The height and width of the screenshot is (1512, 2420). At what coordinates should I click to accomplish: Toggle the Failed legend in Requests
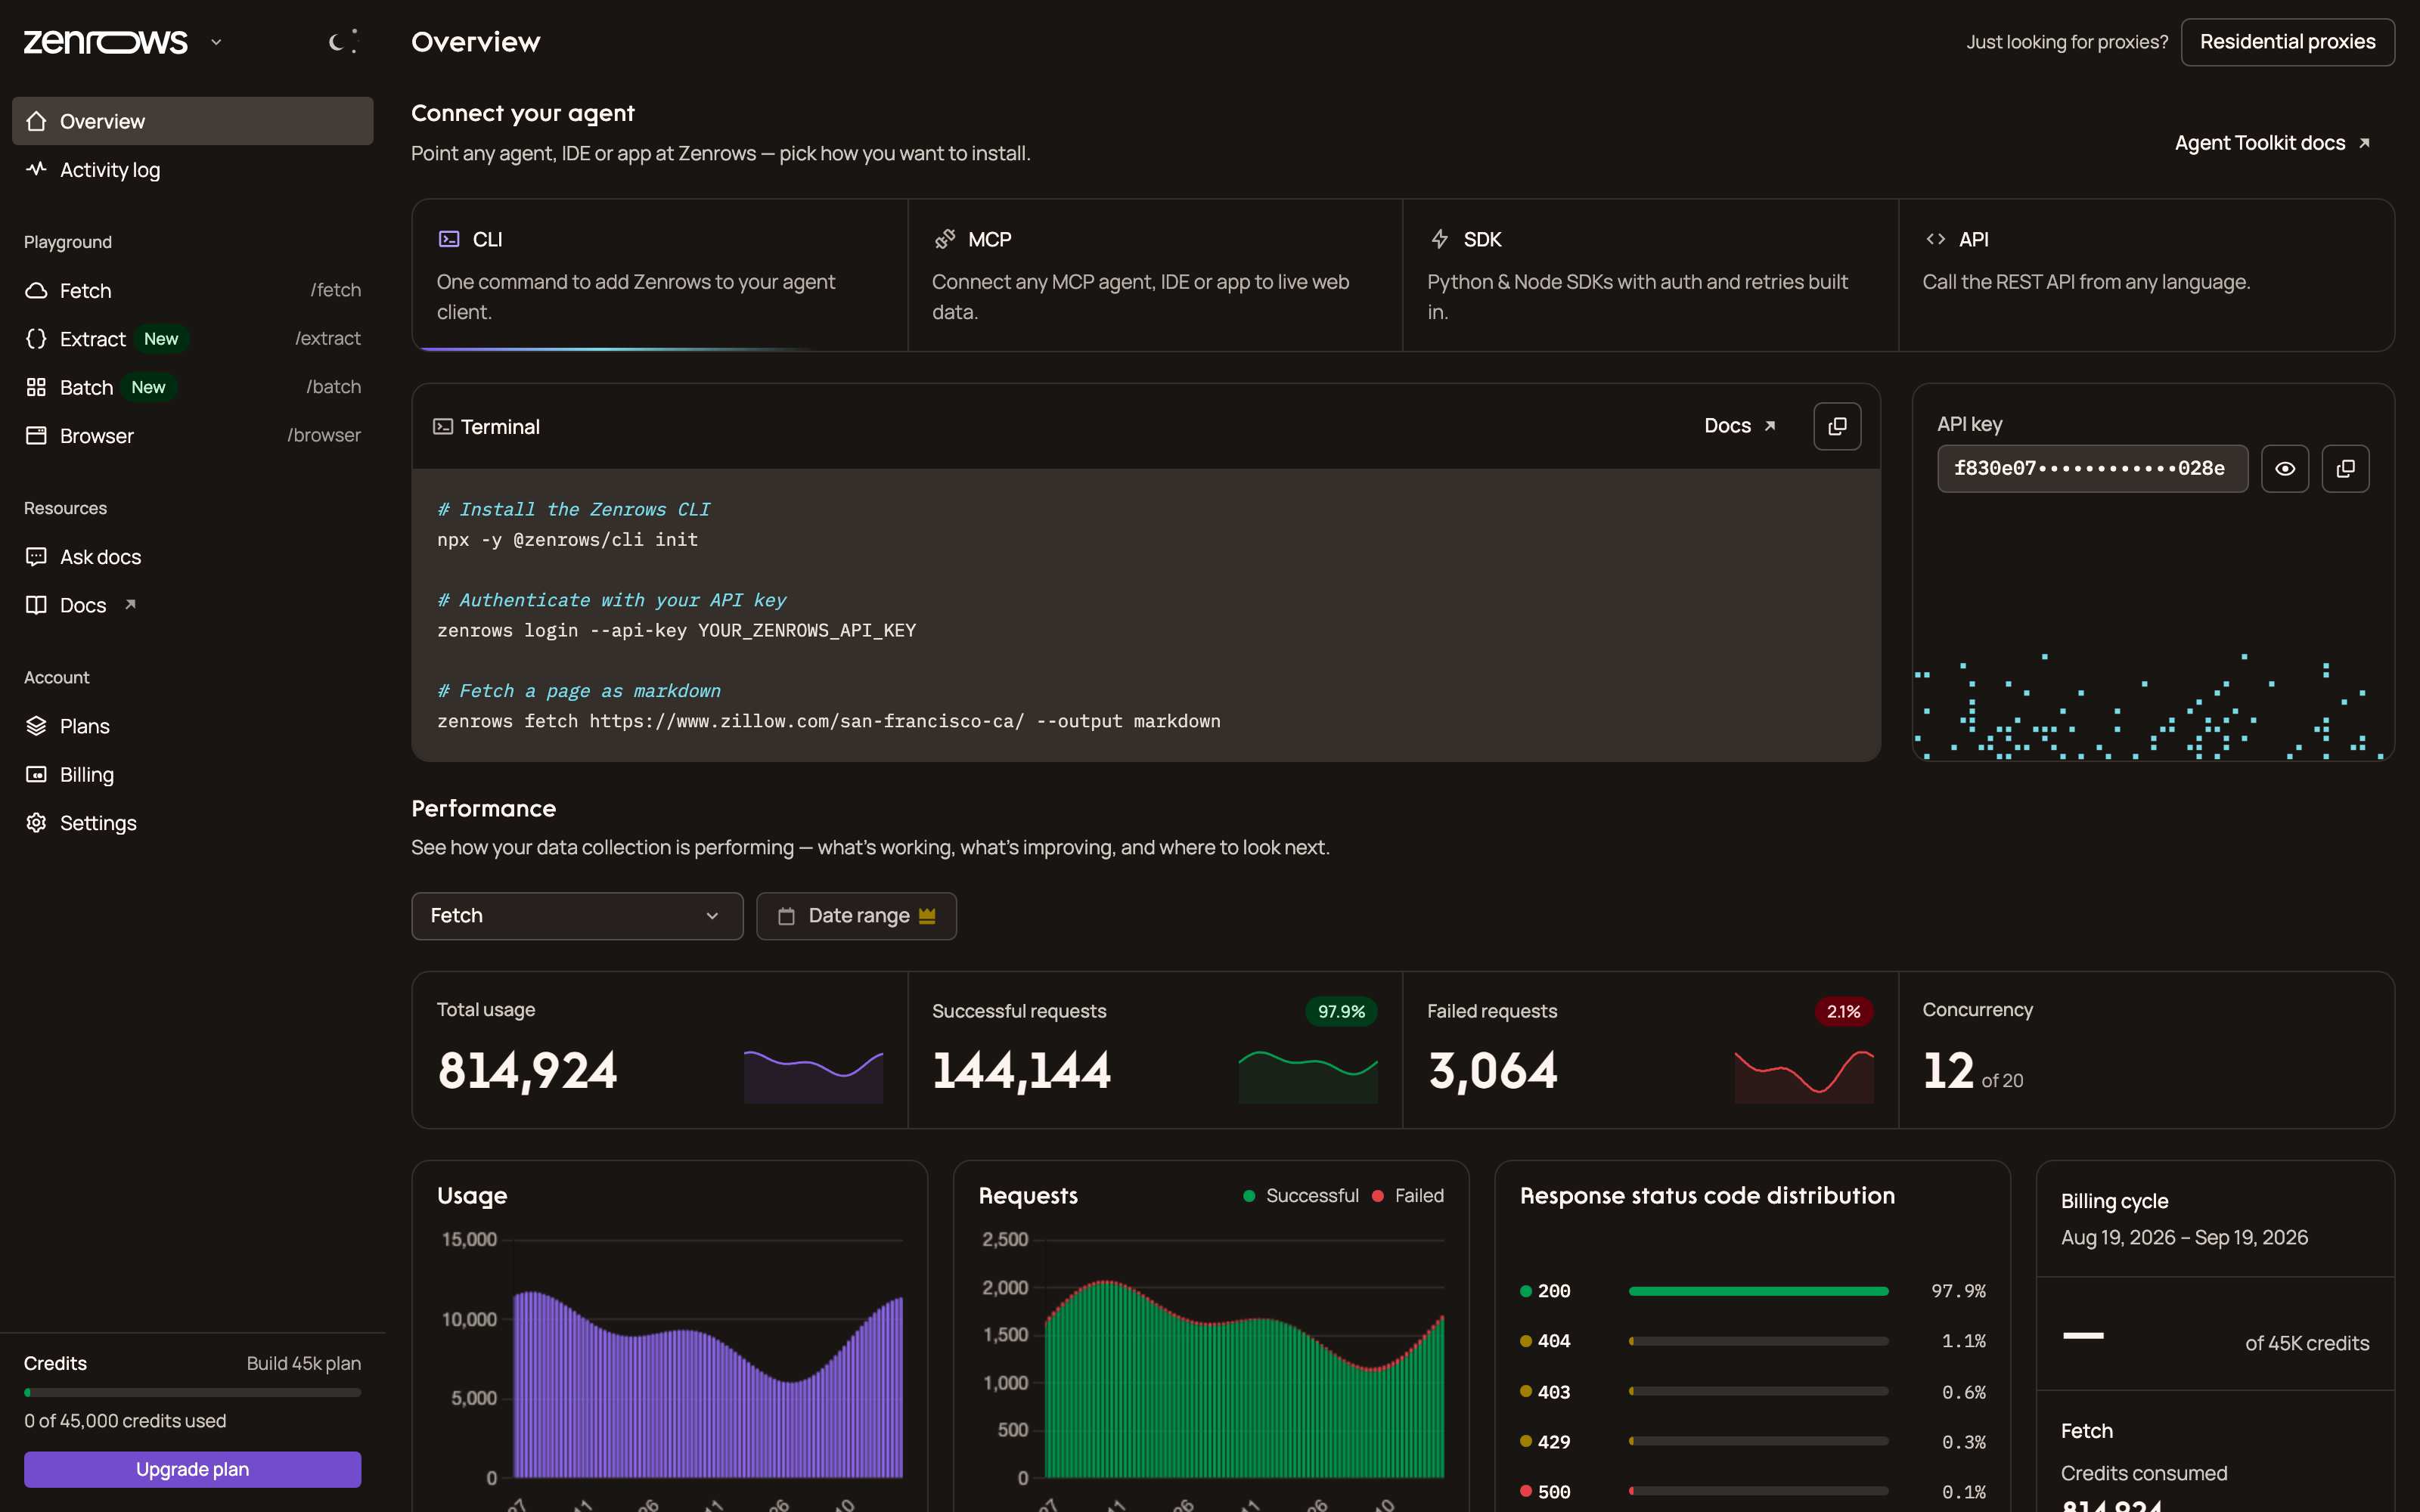click(x=1408, y=1196)
